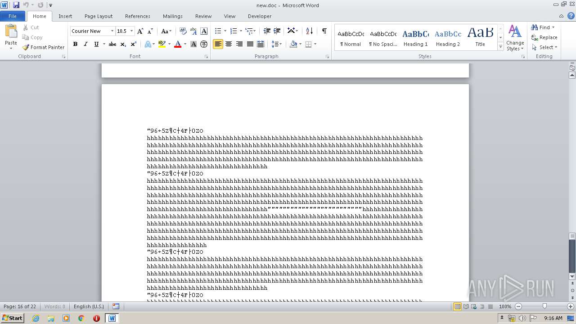Screen dimensions: 576x324
Task: Open the File tab
Action: coord(13,16)
